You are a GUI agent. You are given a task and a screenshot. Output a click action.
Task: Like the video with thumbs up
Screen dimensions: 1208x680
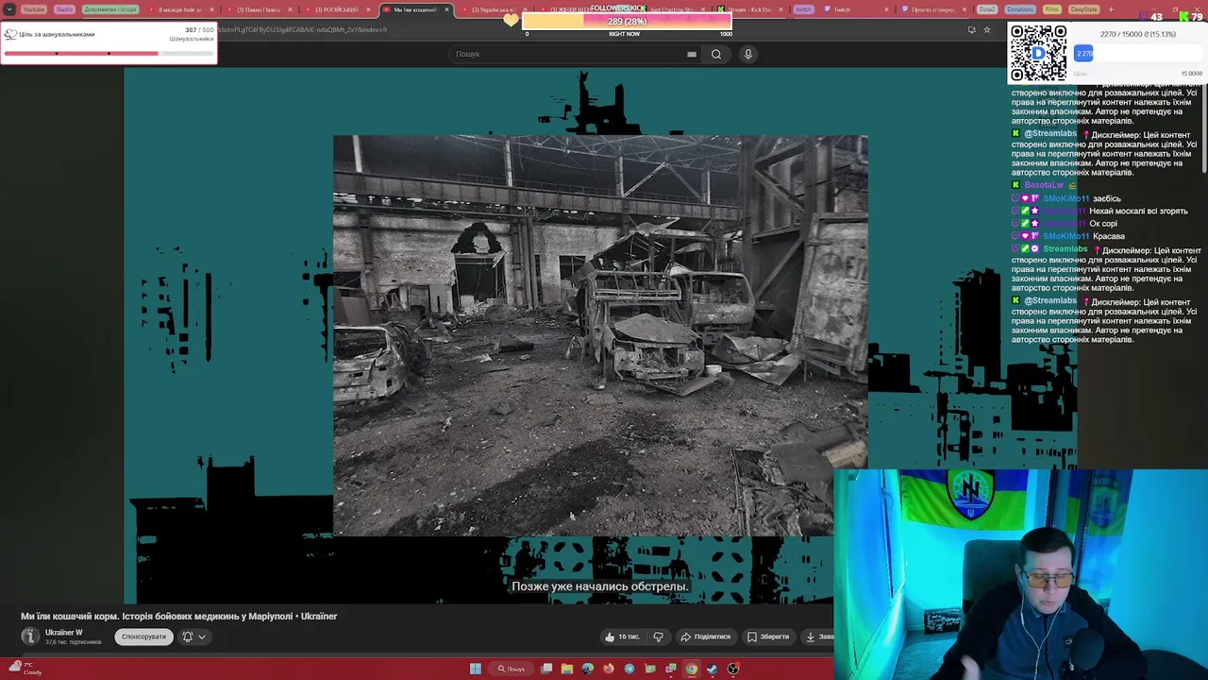tap(610, 637)
